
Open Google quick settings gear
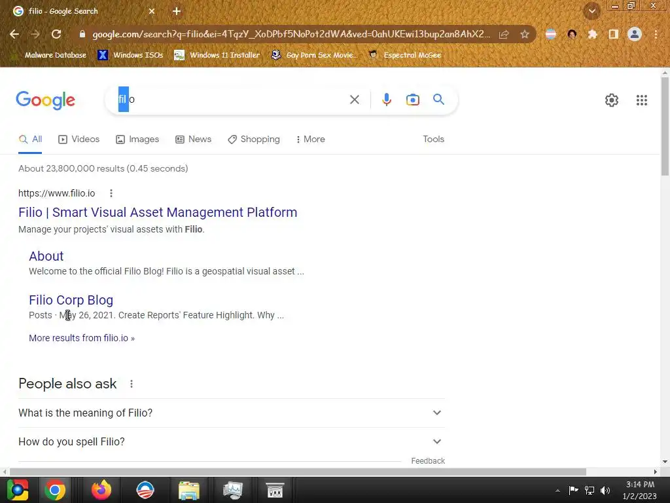[x=612, y=100]
